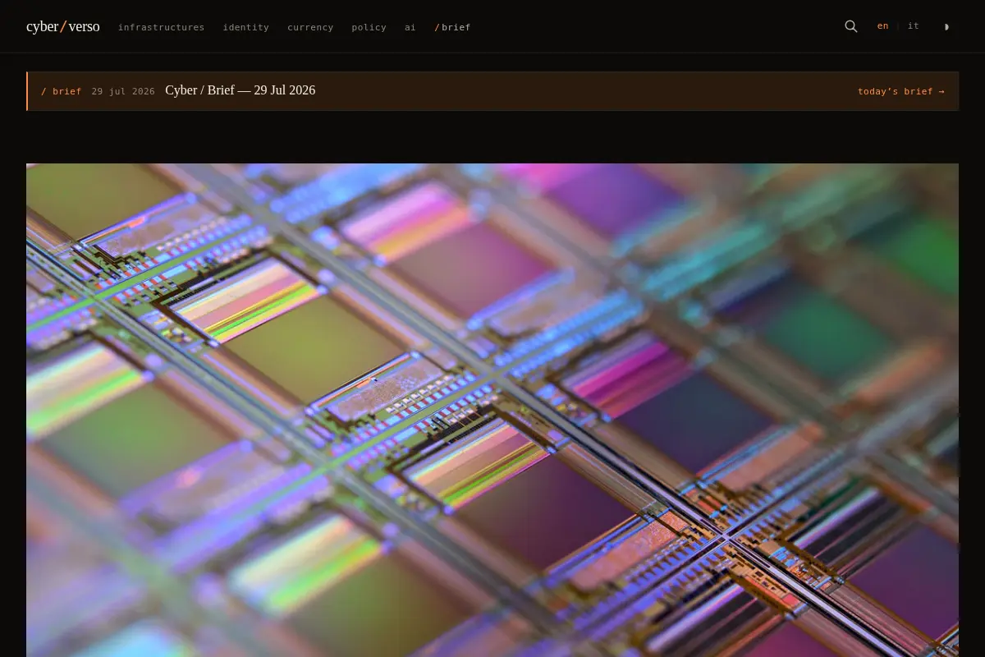Navigate to the currency section
Screen dimensions: 985x657
pos(310,27)
